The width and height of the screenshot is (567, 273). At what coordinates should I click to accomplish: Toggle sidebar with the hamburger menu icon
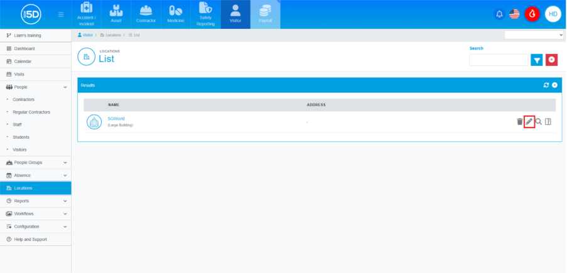(x=60, y=14)
